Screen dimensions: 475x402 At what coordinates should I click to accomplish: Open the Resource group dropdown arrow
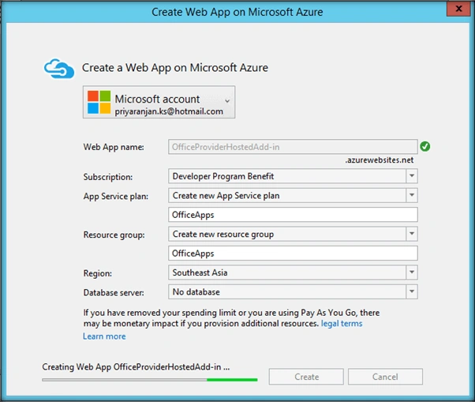[x=412, y=234]
